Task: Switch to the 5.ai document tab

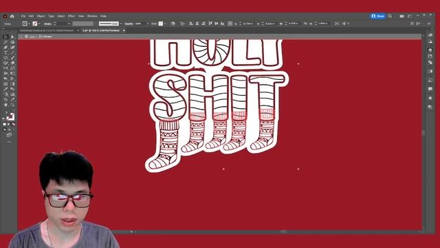Action: (x=101, y=30)
